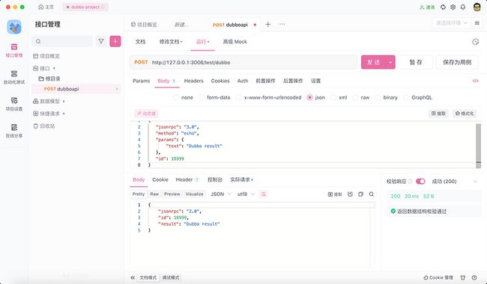The width and height of the screenshot is (487, 284).
Task: Click the 发送 send button
Action: (x=373, y=62)
